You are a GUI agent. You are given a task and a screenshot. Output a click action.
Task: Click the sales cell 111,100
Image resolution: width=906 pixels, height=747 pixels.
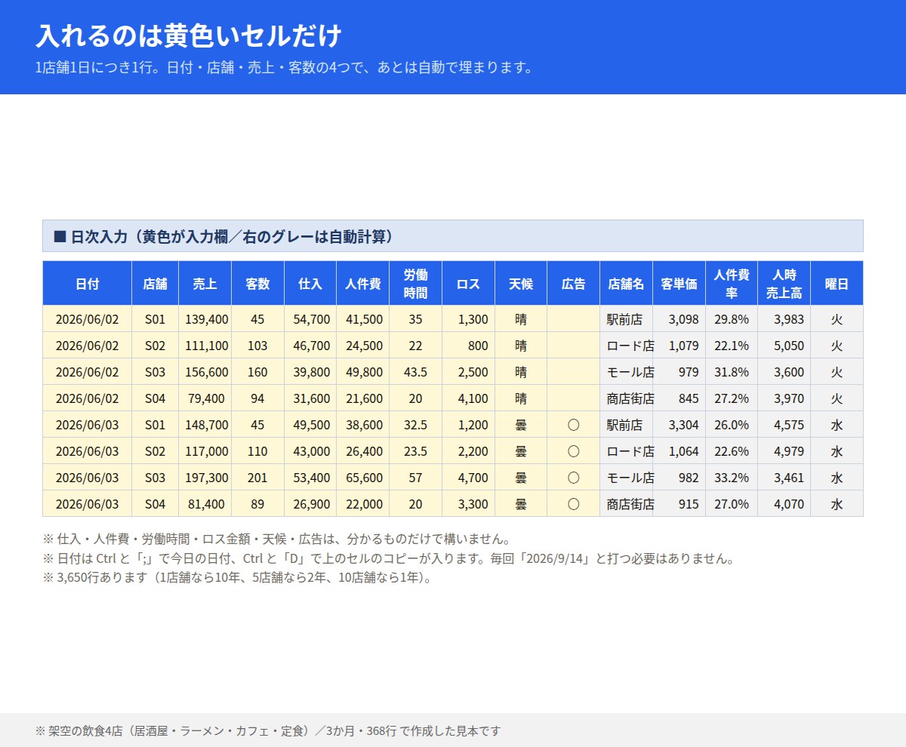[205, 346]
